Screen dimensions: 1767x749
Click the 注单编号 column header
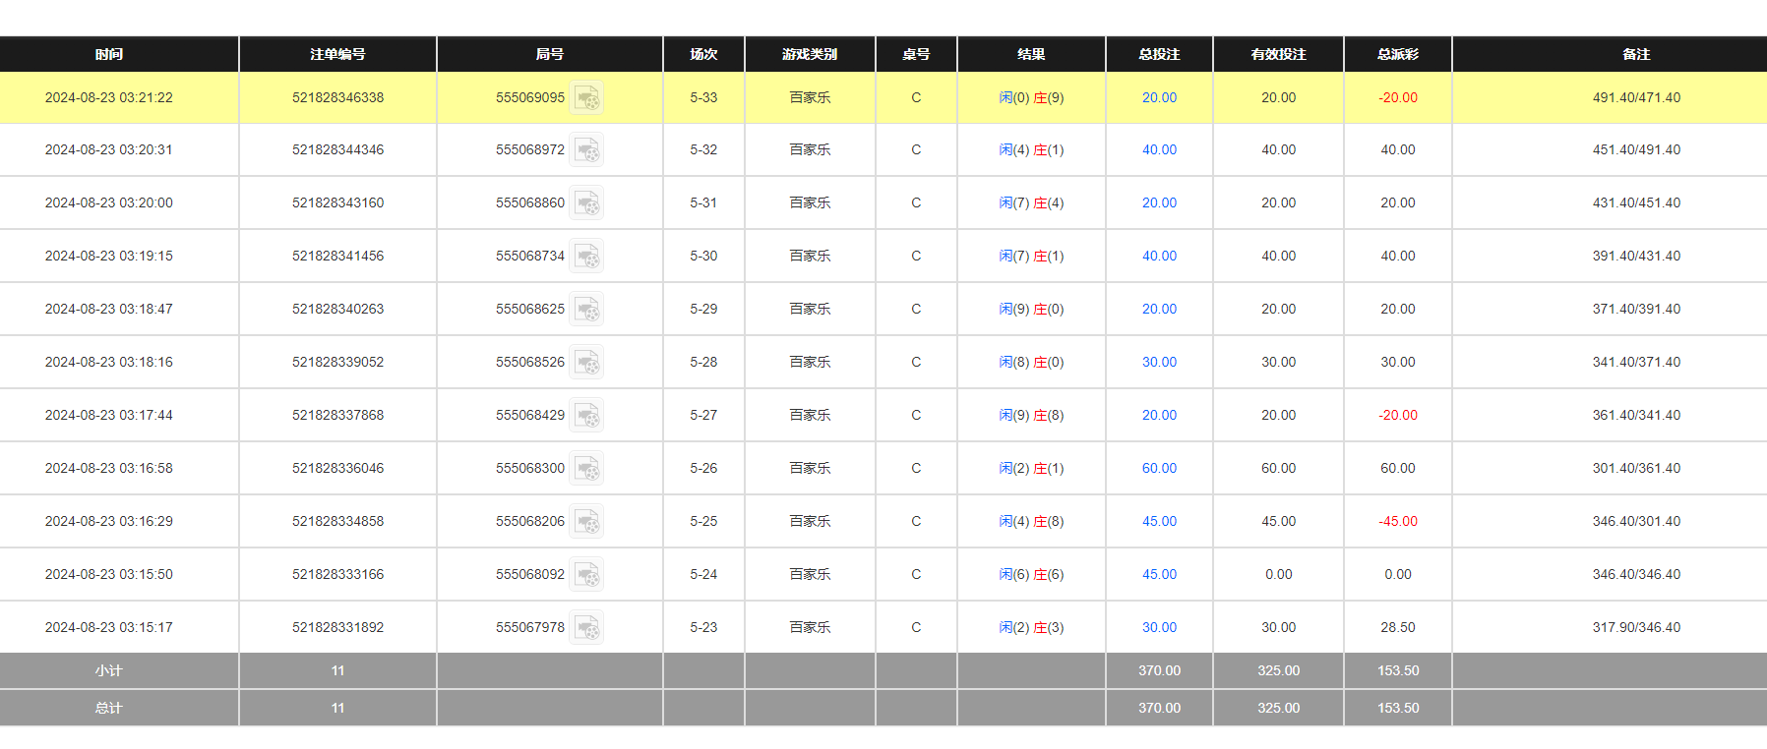click(337, 54)
